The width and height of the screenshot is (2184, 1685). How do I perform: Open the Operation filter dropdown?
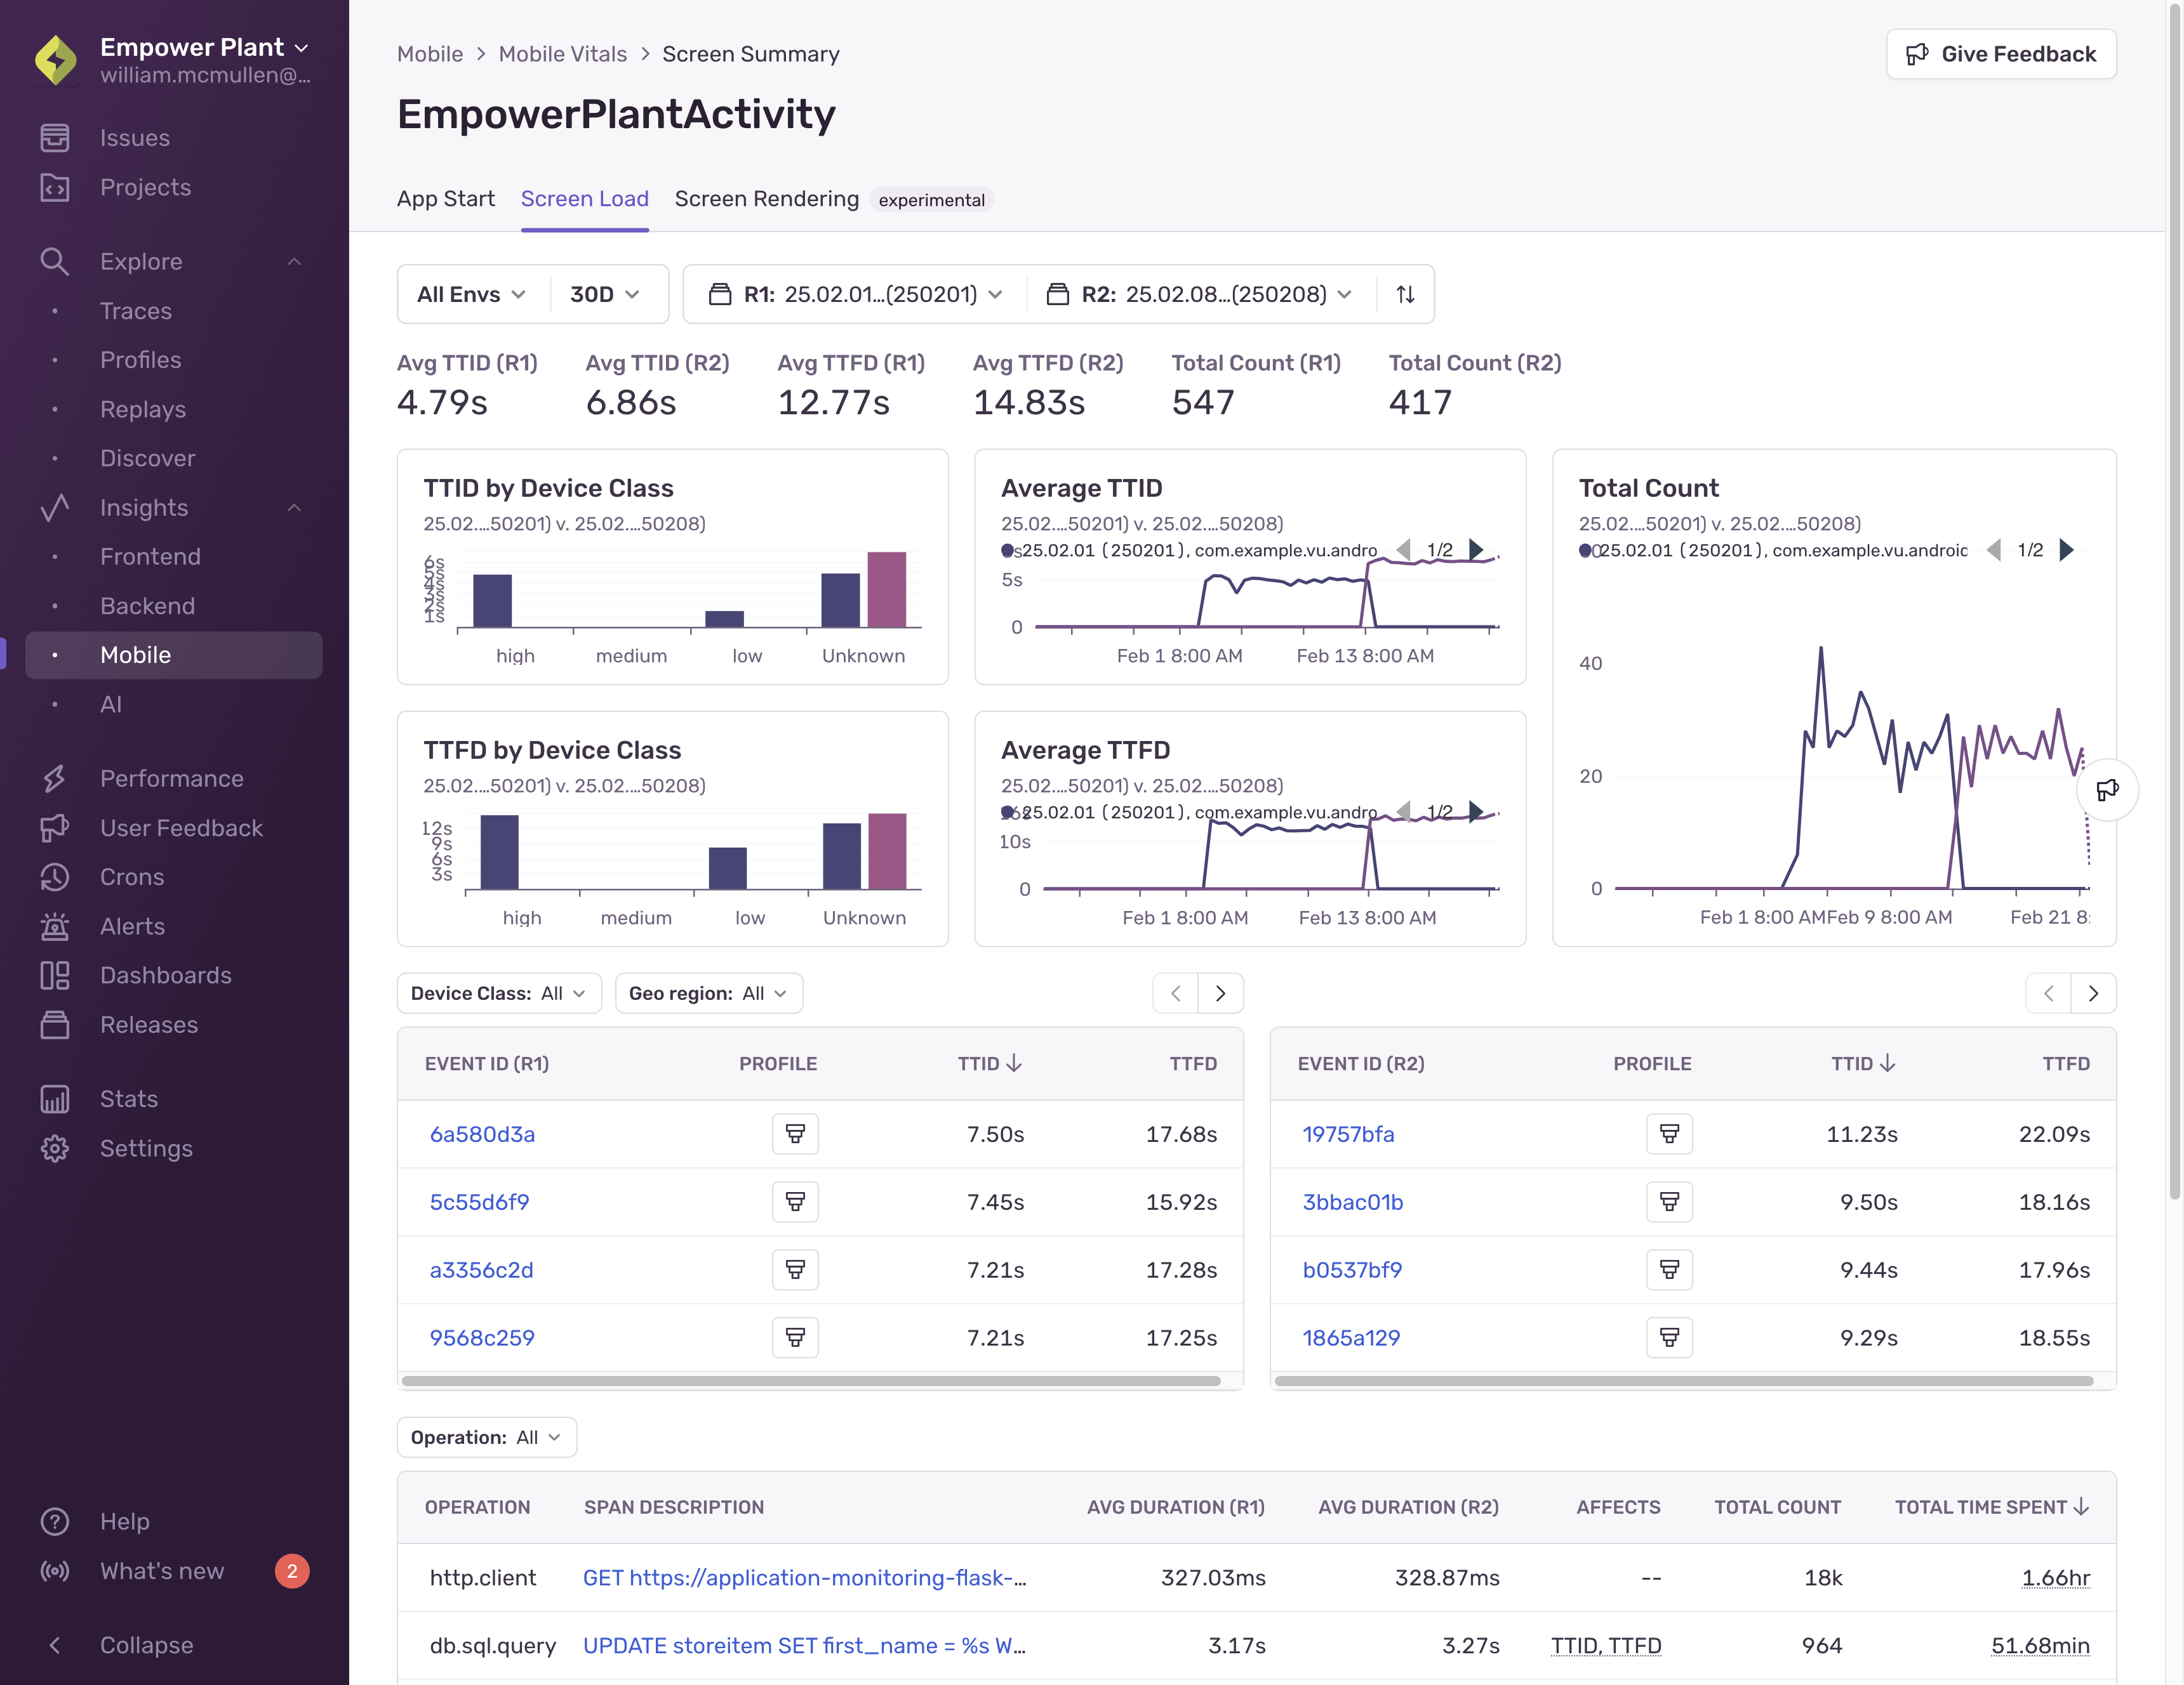(x=486, y=1437)
